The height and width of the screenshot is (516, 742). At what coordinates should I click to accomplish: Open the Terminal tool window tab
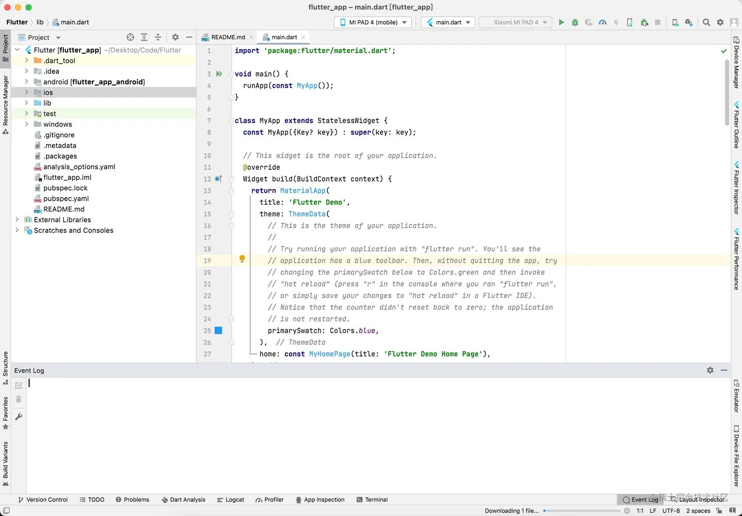371,499
